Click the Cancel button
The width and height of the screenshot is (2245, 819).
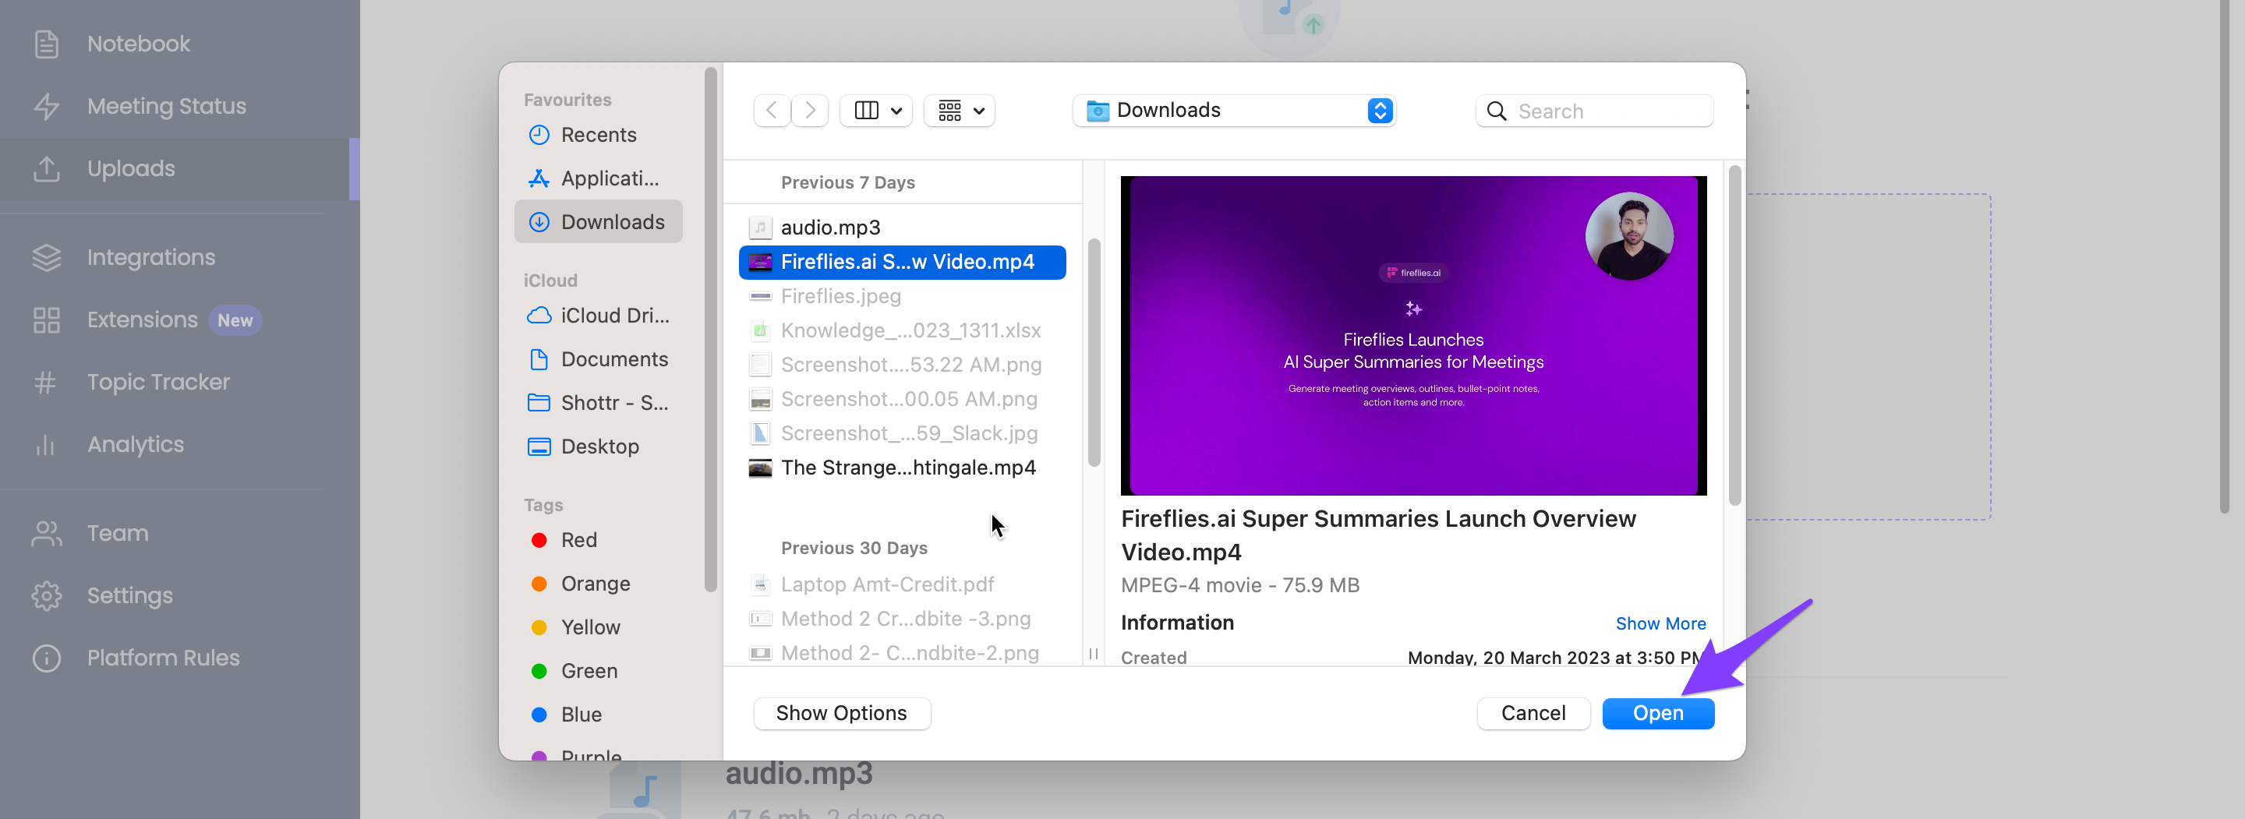pos(1533,714)
